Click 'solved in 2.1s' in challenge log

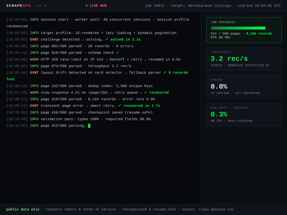pos(125,40)
